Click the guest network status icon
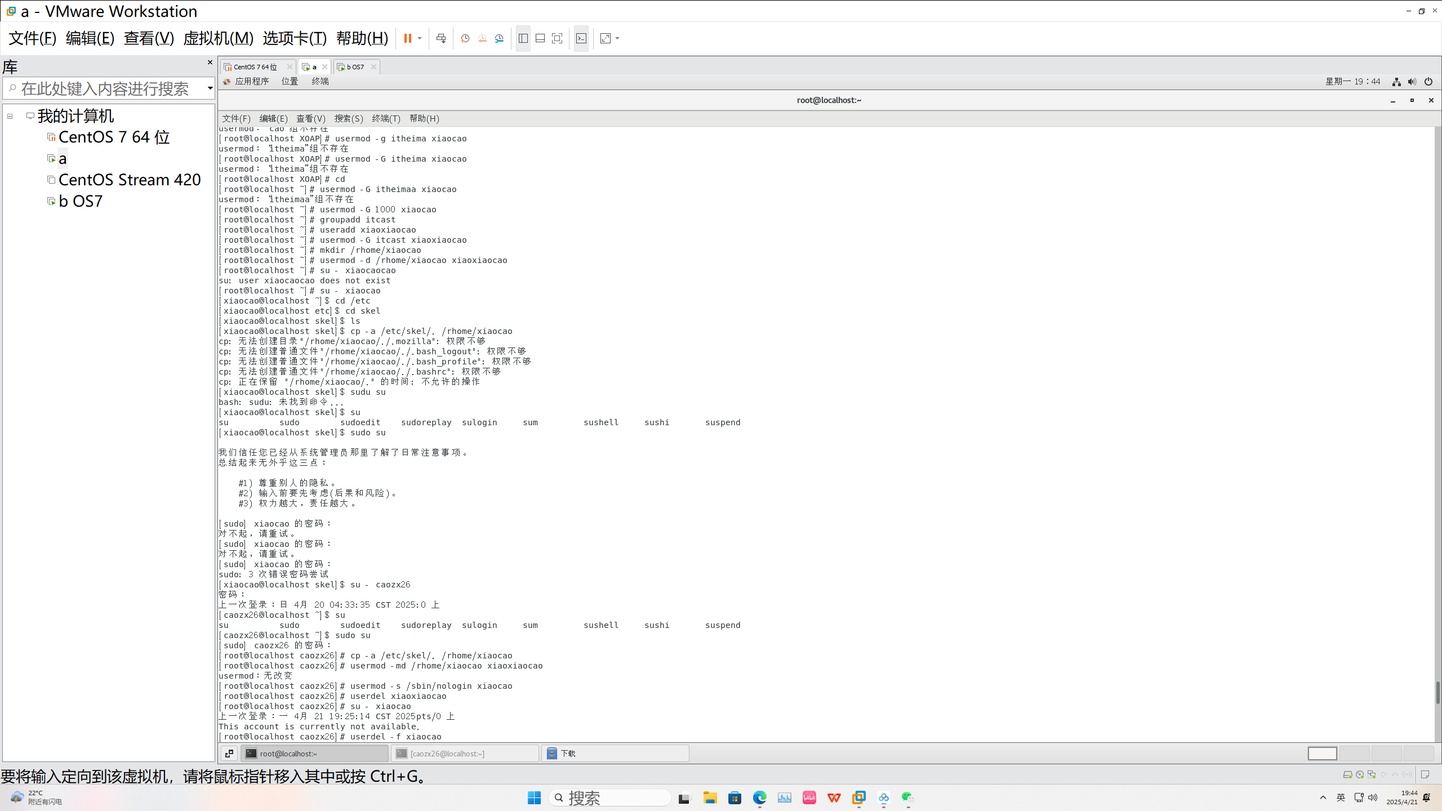This screenshot has height=811, width=1442. (x=1396, y=82)
